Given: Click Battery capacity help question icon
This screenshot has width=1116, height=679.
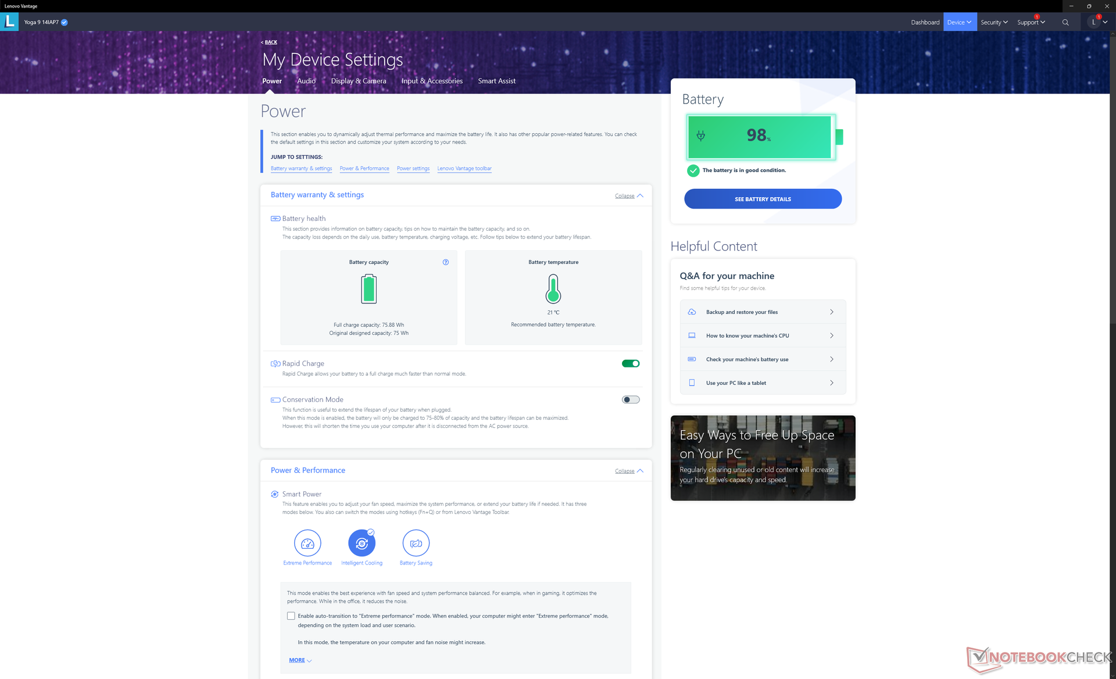Looking at the screenshot, I should pyautogui.click(x=446, y=262).
